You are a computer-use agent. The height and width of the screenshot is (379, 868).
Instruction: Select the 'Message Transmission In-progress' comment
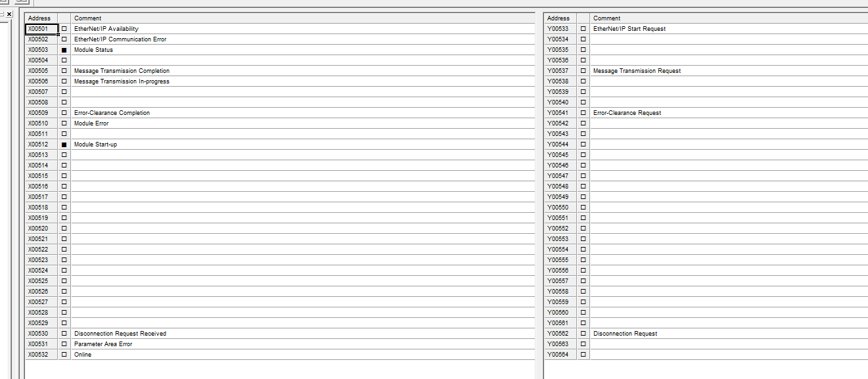click(122, 81)
